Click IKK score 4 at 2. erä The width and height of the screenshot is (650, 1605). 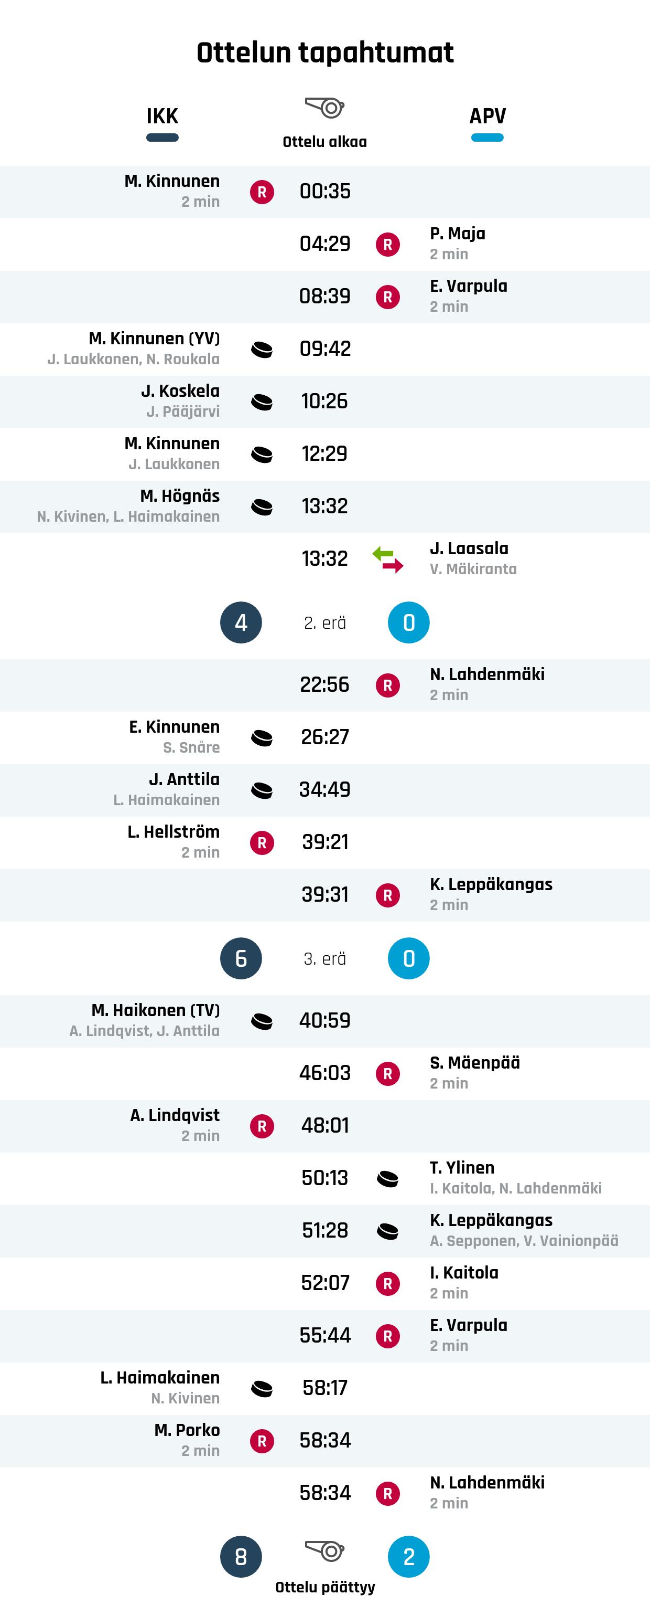[241, 622]
